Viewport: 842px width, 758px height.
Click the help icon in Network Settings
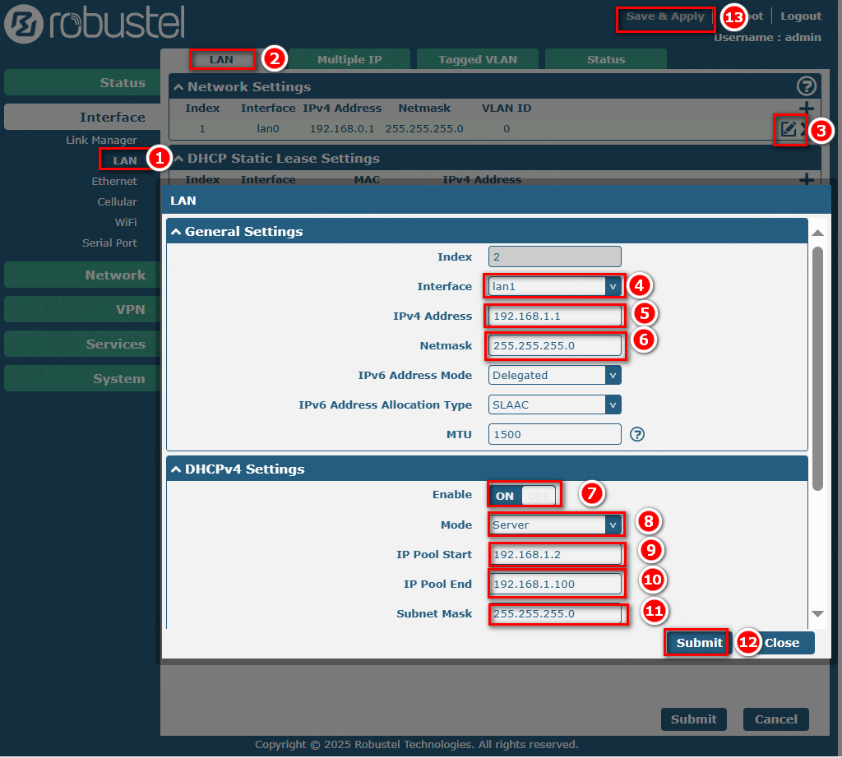806,86
